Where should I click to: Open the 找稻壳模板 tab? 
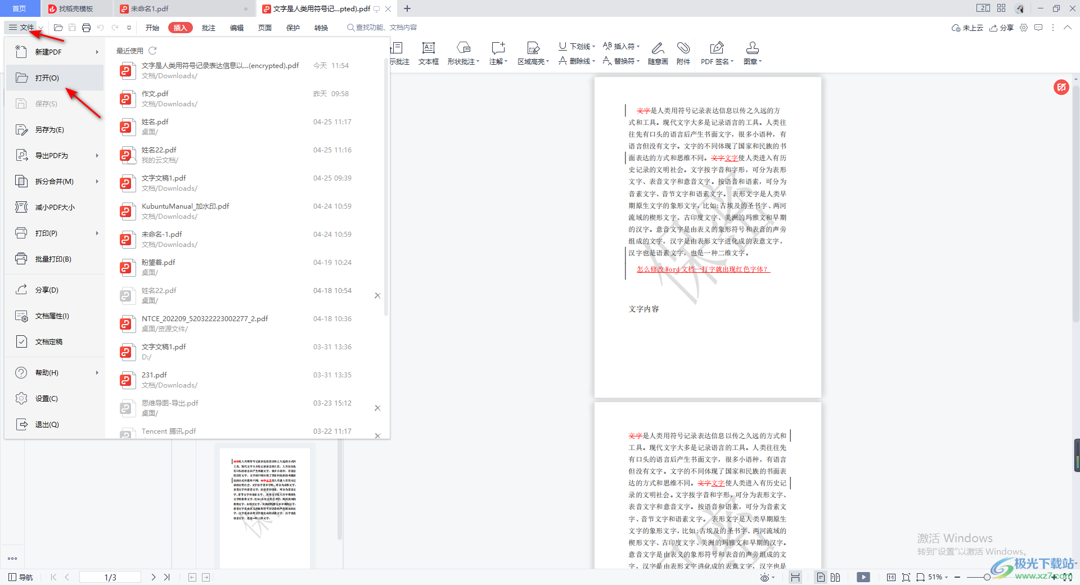click(x=76, y=8)
